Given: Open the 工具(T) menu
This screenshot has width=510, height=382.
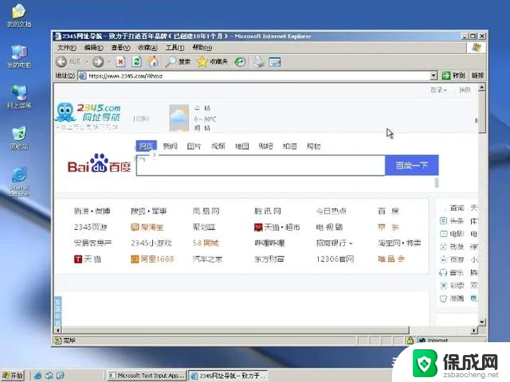Looking at the screenshot, I should pos(175,48).
